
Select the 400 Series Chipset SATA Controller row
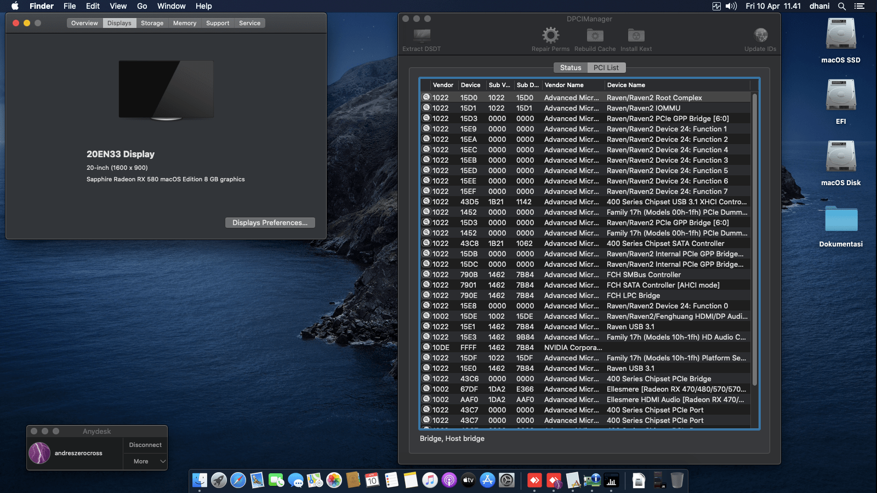pos(585,243)
